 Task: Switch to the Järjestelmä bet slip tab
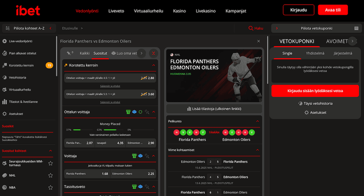(x=343, y=53)
